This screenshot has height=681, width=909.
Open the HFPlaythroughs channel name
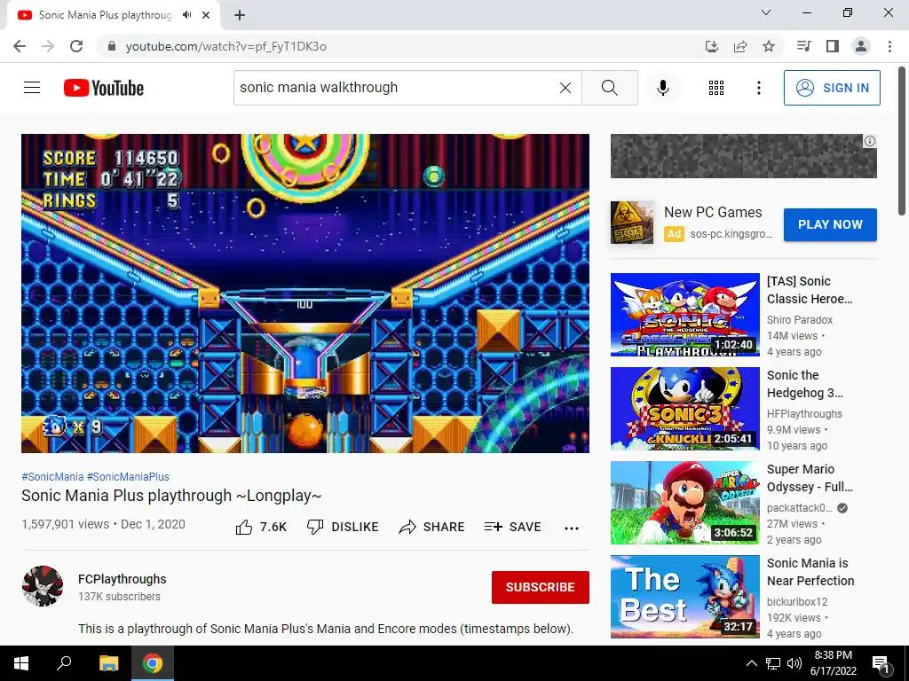pos(804,413)
